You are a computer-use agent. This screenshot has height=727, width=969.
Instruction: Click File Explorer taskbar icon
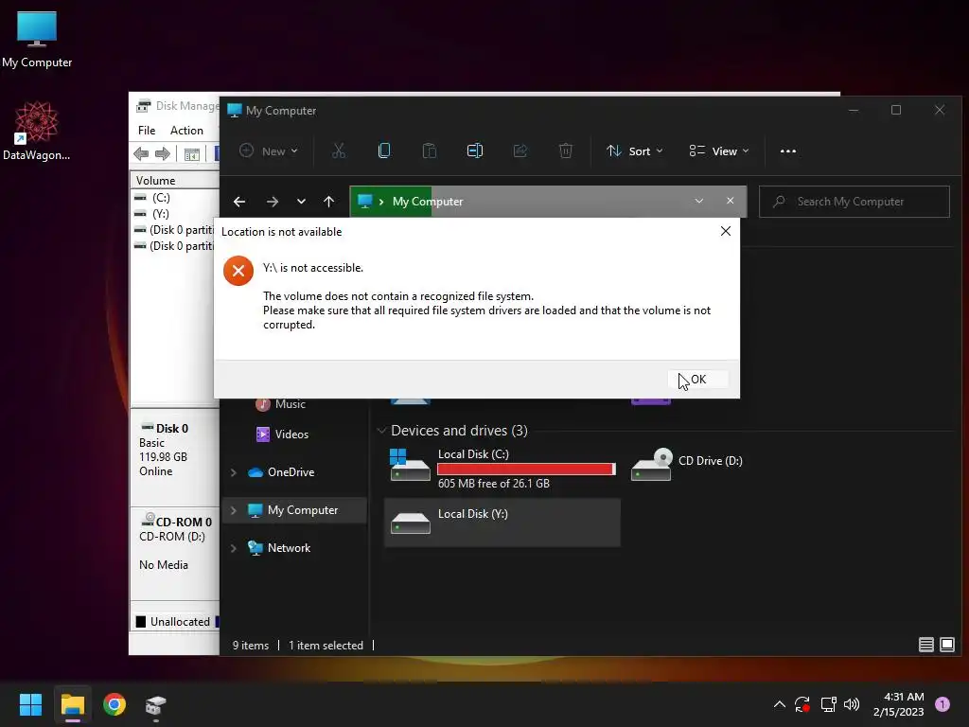[x=72, y=704]
